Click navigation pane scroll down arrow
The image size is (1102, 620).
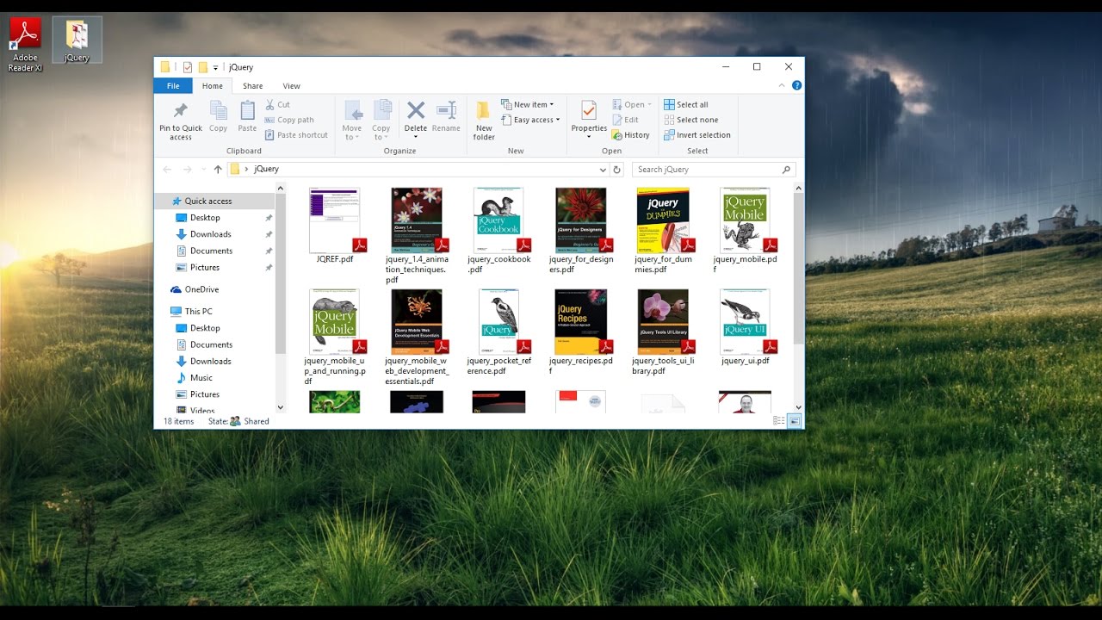tap(280, 407)
